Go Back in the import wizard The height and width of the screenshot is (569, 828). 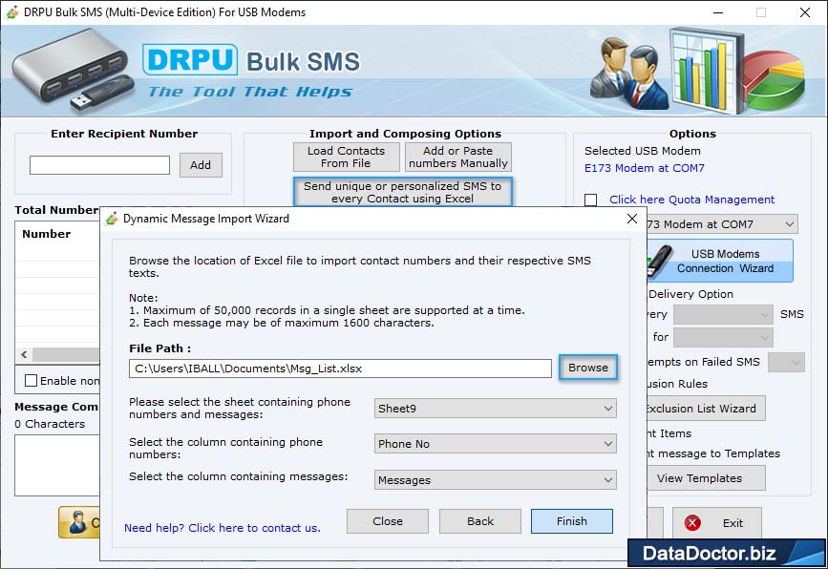click(479, 521)
